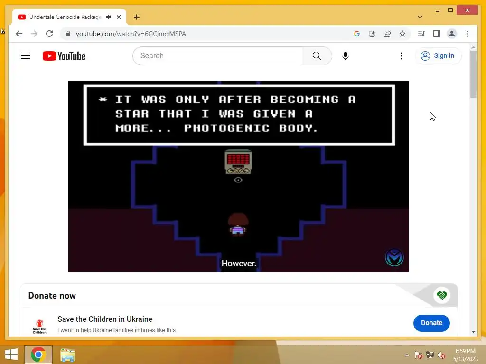Open Action Center flag icon
This screenshot has width=486, height=364.
(x=418, y=355)
